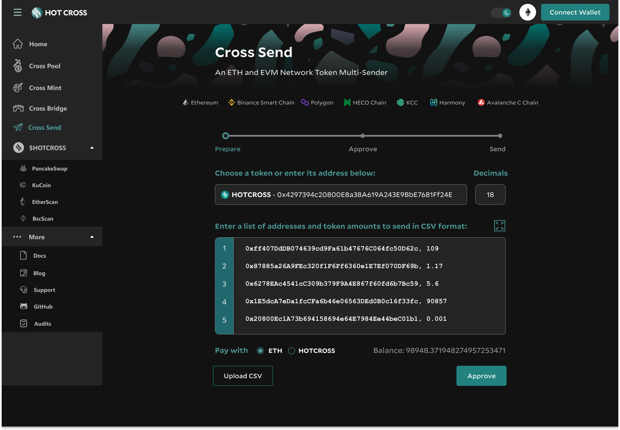
Task: Click the teal Approve button
Action: point(481,376)
